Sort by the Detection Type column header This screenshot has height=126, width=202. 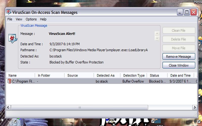(x=134, y=75)
